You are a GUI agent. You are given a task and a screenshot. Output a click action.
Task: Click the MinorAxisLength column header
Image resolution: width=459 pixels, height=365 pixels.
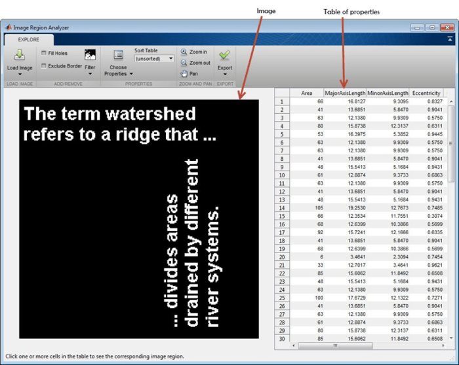(x=388, y=93)
